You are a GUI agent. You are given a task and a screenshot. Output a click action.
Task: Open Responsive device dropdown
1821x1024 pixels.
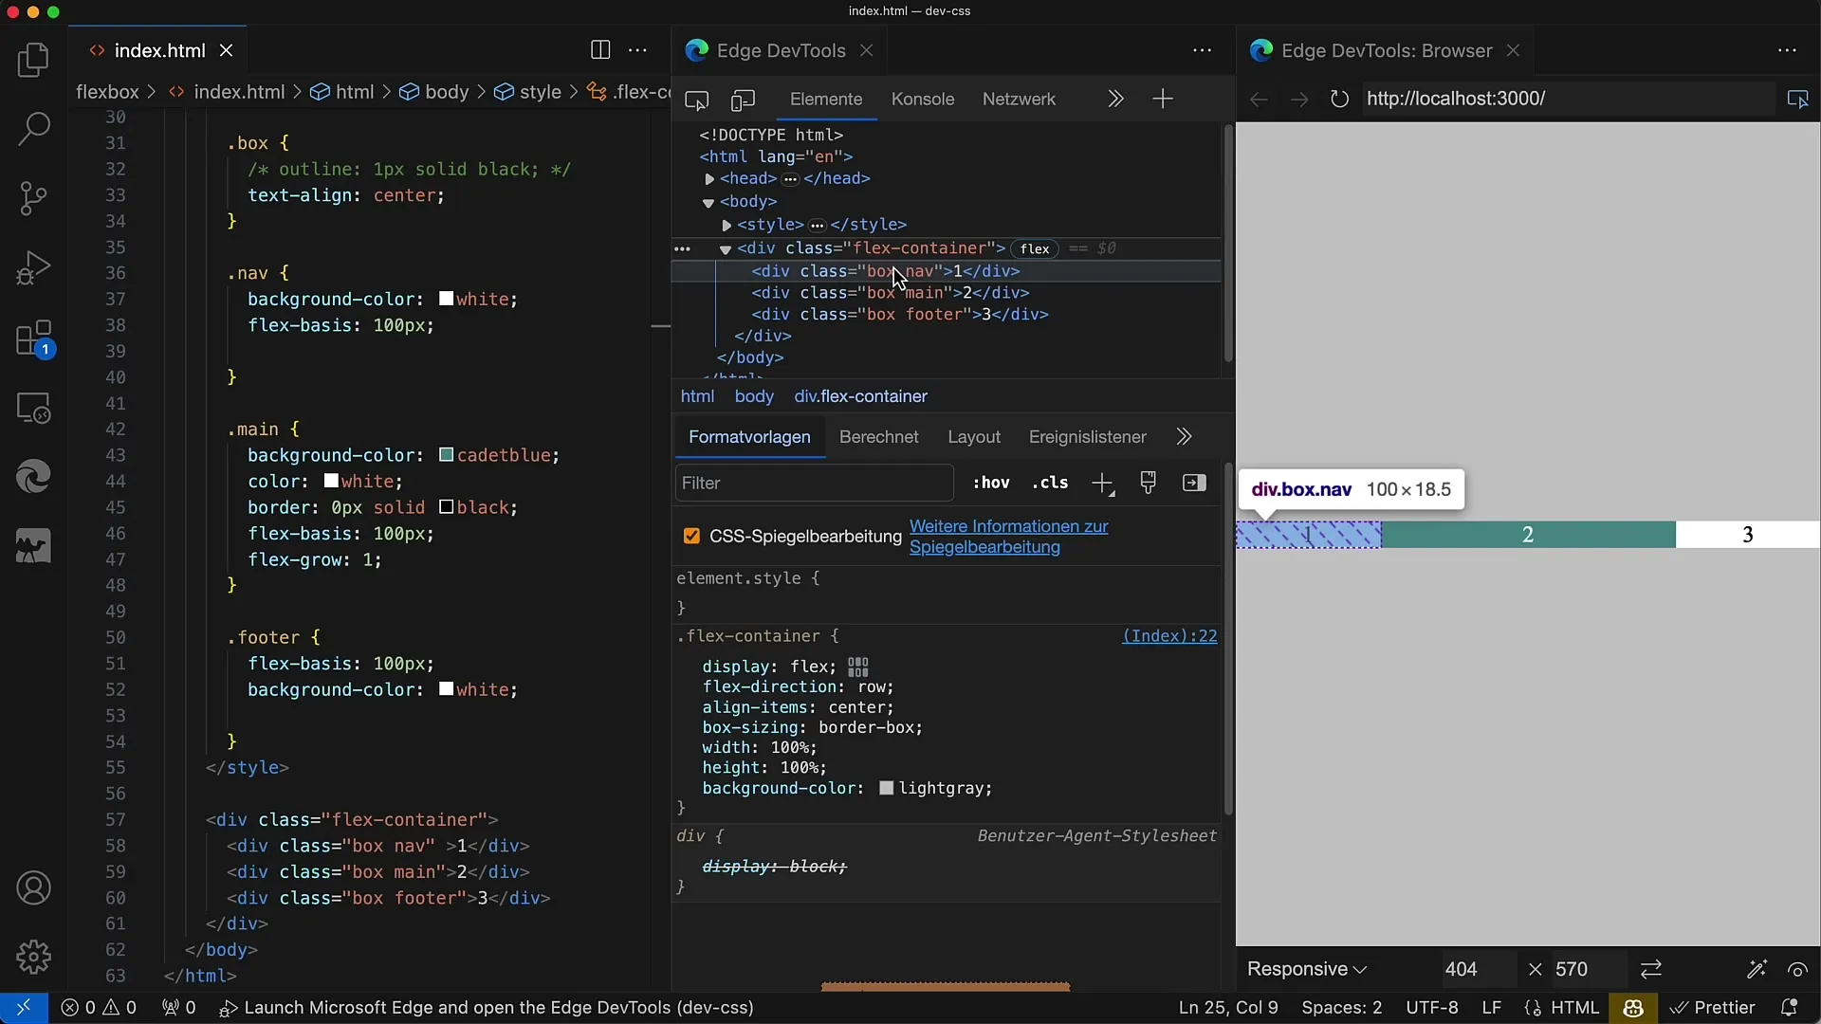click(x=1306, y=969)
